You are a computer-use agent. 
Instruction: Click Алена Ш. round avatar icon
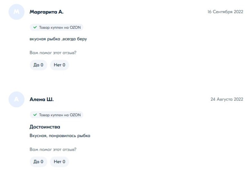[16, 99]
